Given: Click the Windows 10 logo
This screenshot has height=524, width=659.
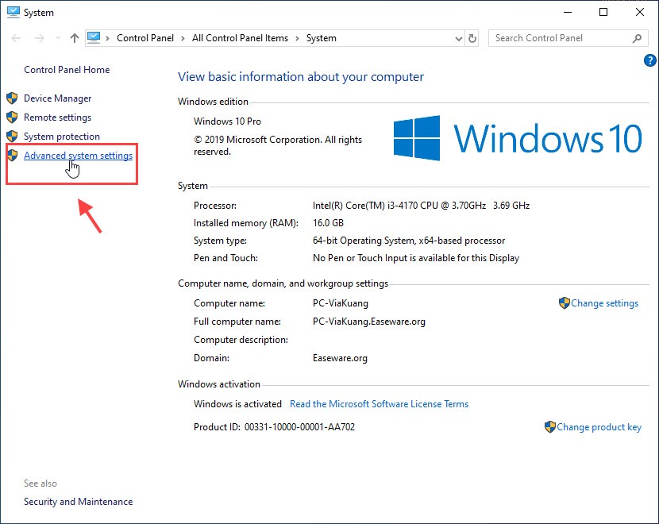Looking at the screenshot, I should (518, 138).
